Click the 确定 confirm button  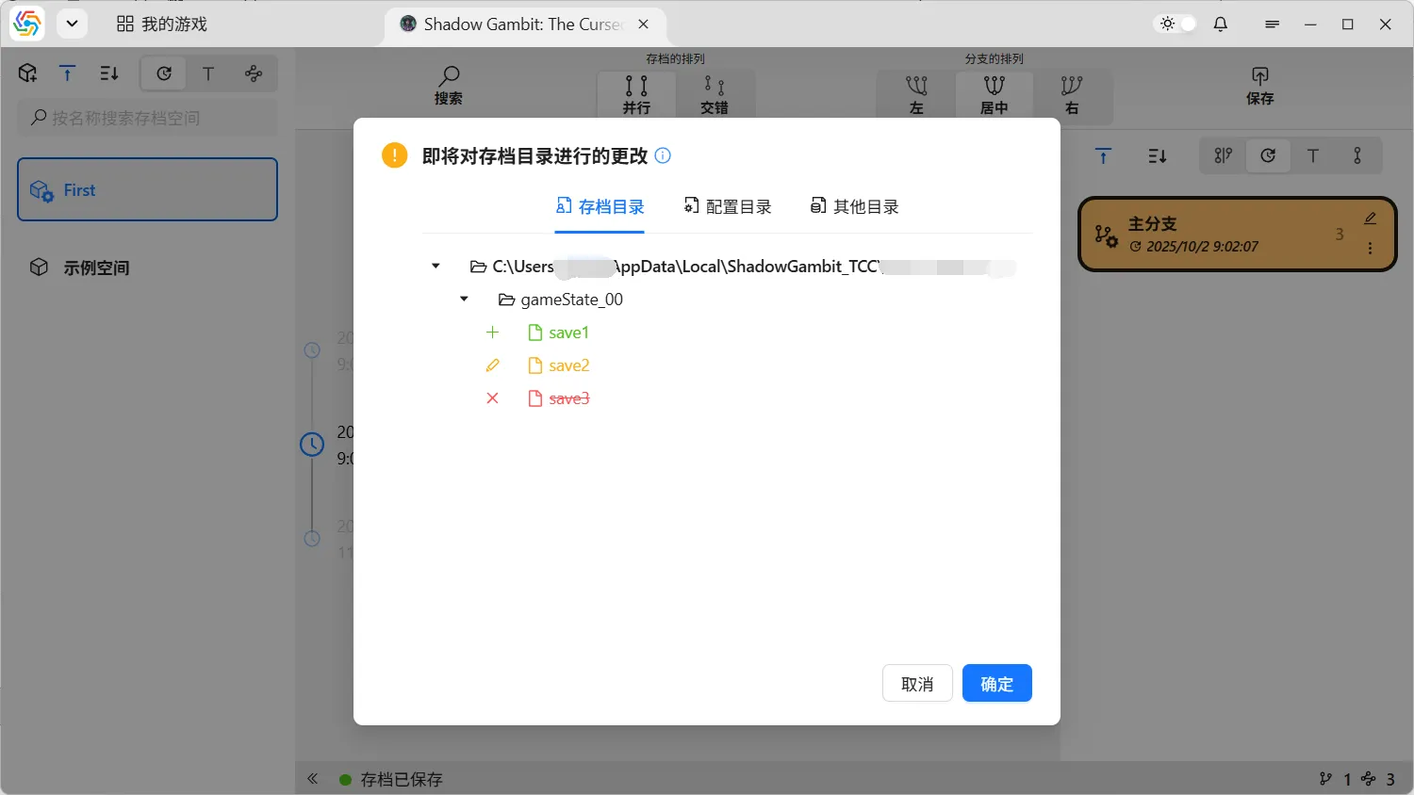click(996, 684)
